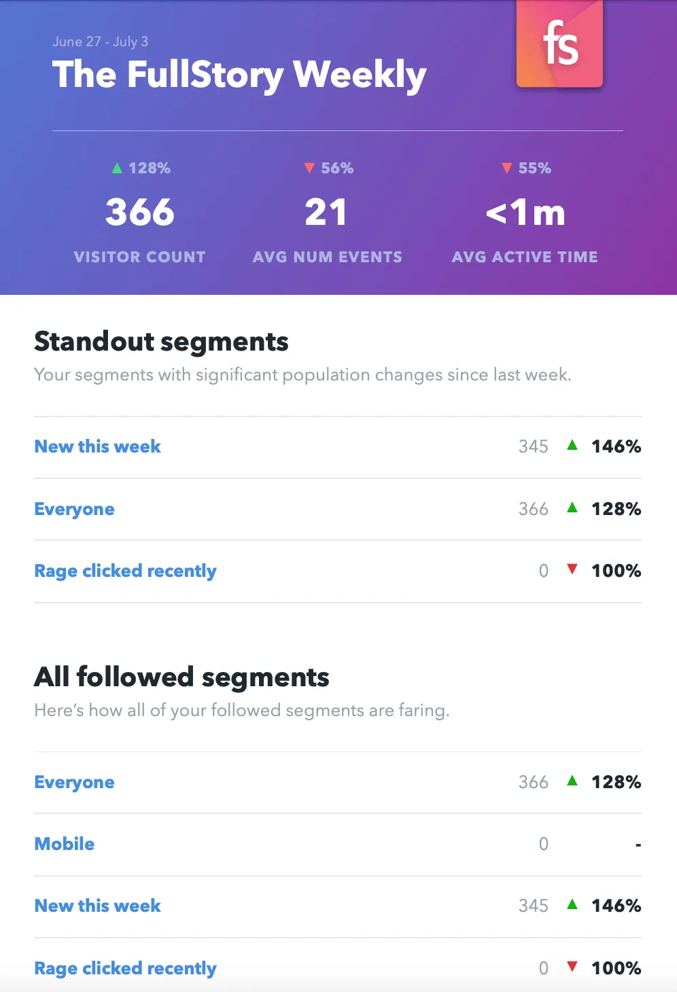Open the New this week segment link
Image resolution: width=677 pixels, height=992 pixels.
[97, 446]
